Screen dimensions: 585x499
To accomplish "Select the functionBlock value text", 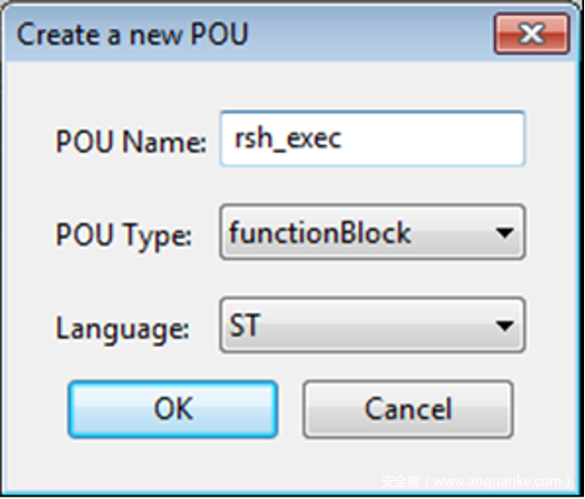I will (x=320, y=232).
